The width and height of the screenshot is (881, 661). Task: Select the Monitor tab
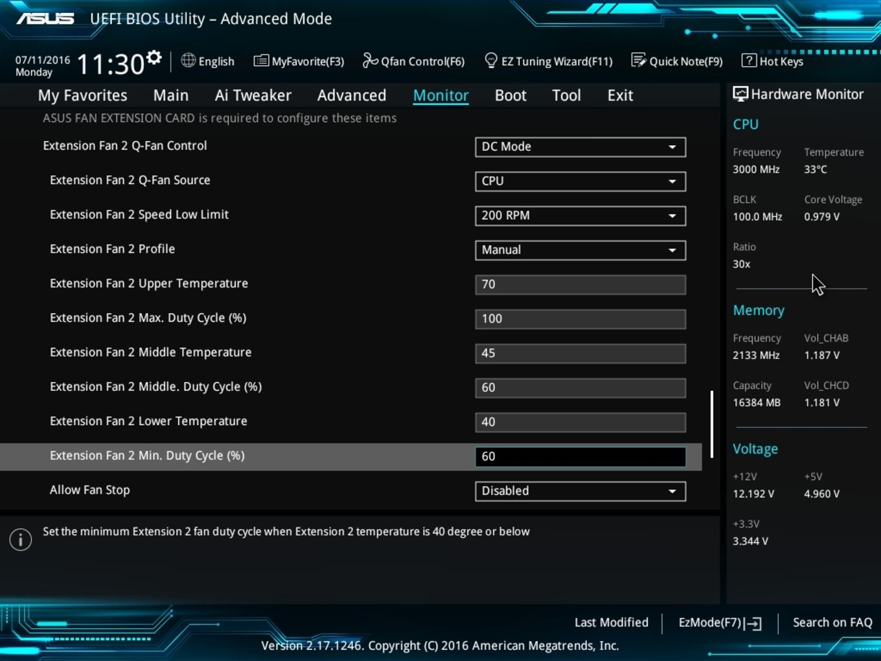(441, 95)
